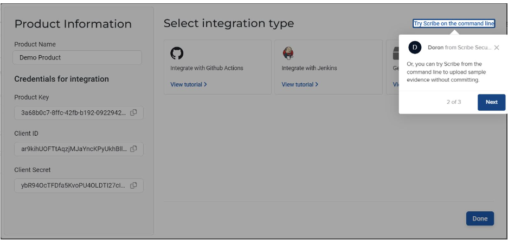The height and width of the screenshot is (240, 508).
Task: Select the Product Key text field
Action: point(73,112)
